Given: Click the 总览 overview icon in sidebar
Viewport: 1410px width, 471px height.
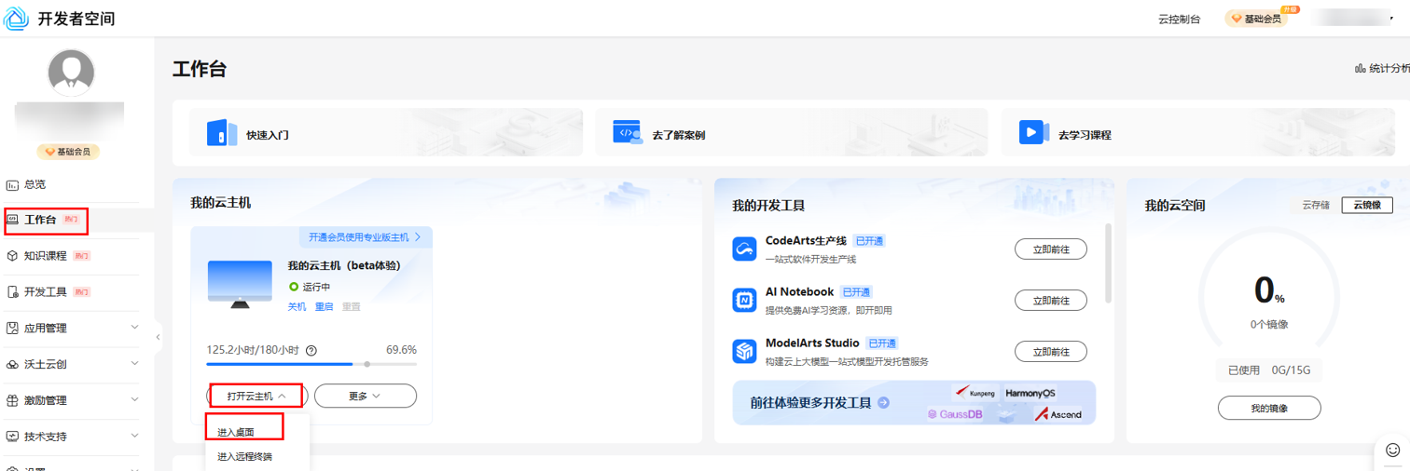Looking at the screenshot, I should point(12,184).
